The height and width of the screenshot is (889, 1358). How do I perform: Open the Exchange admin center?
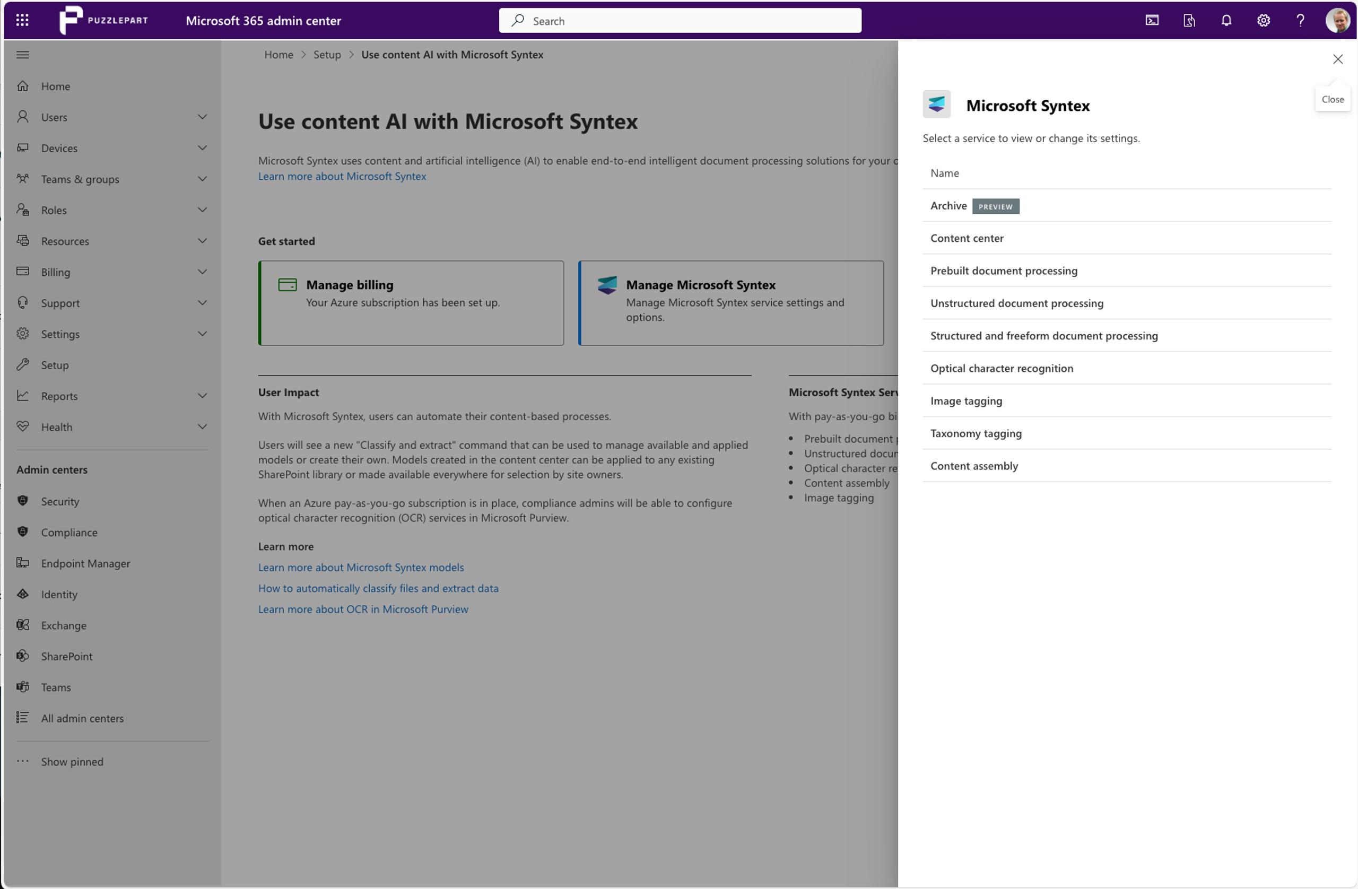pos(63,625)
